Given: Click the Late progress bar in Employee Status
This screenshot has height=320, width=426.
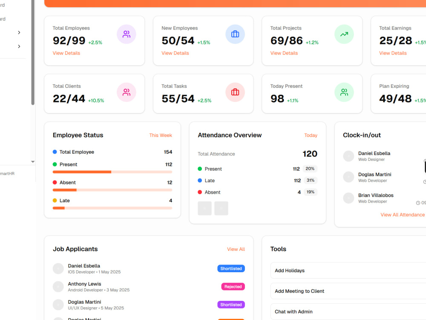Looking at the screenshot, I should (x=112, y=208).
